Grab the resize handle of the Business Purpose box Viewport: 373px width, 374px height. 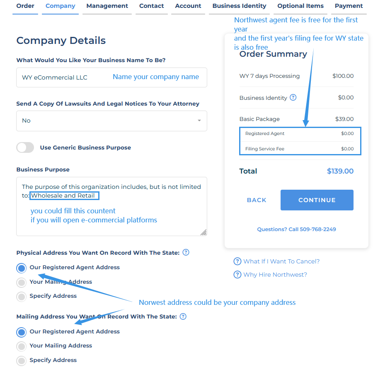203,232
